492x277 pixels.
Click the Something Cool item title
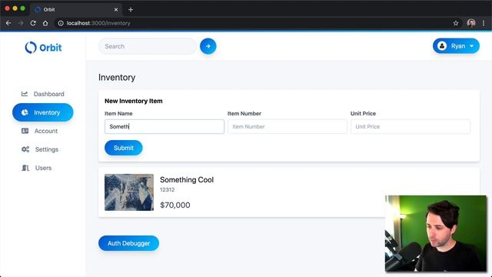click(x=187, y=179)
